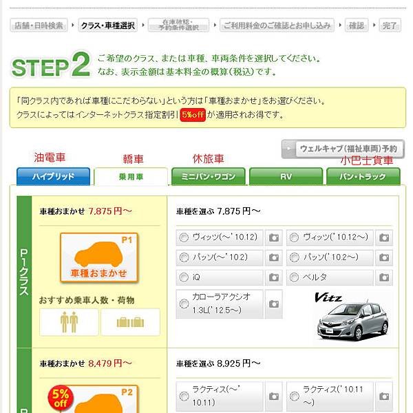Viewport: 413px width, 413px height.
Task: Click the 完了 step
Action: (x=390, y=25)
